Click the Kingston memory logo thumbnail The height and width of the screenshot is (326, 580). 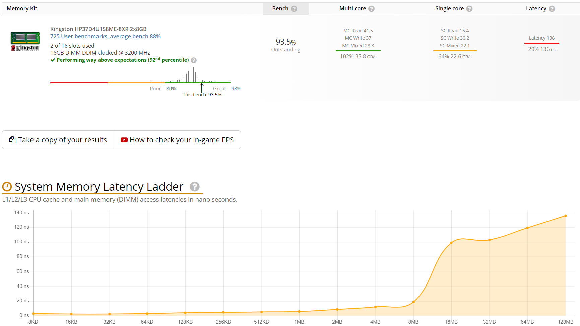tap(25, 41)
